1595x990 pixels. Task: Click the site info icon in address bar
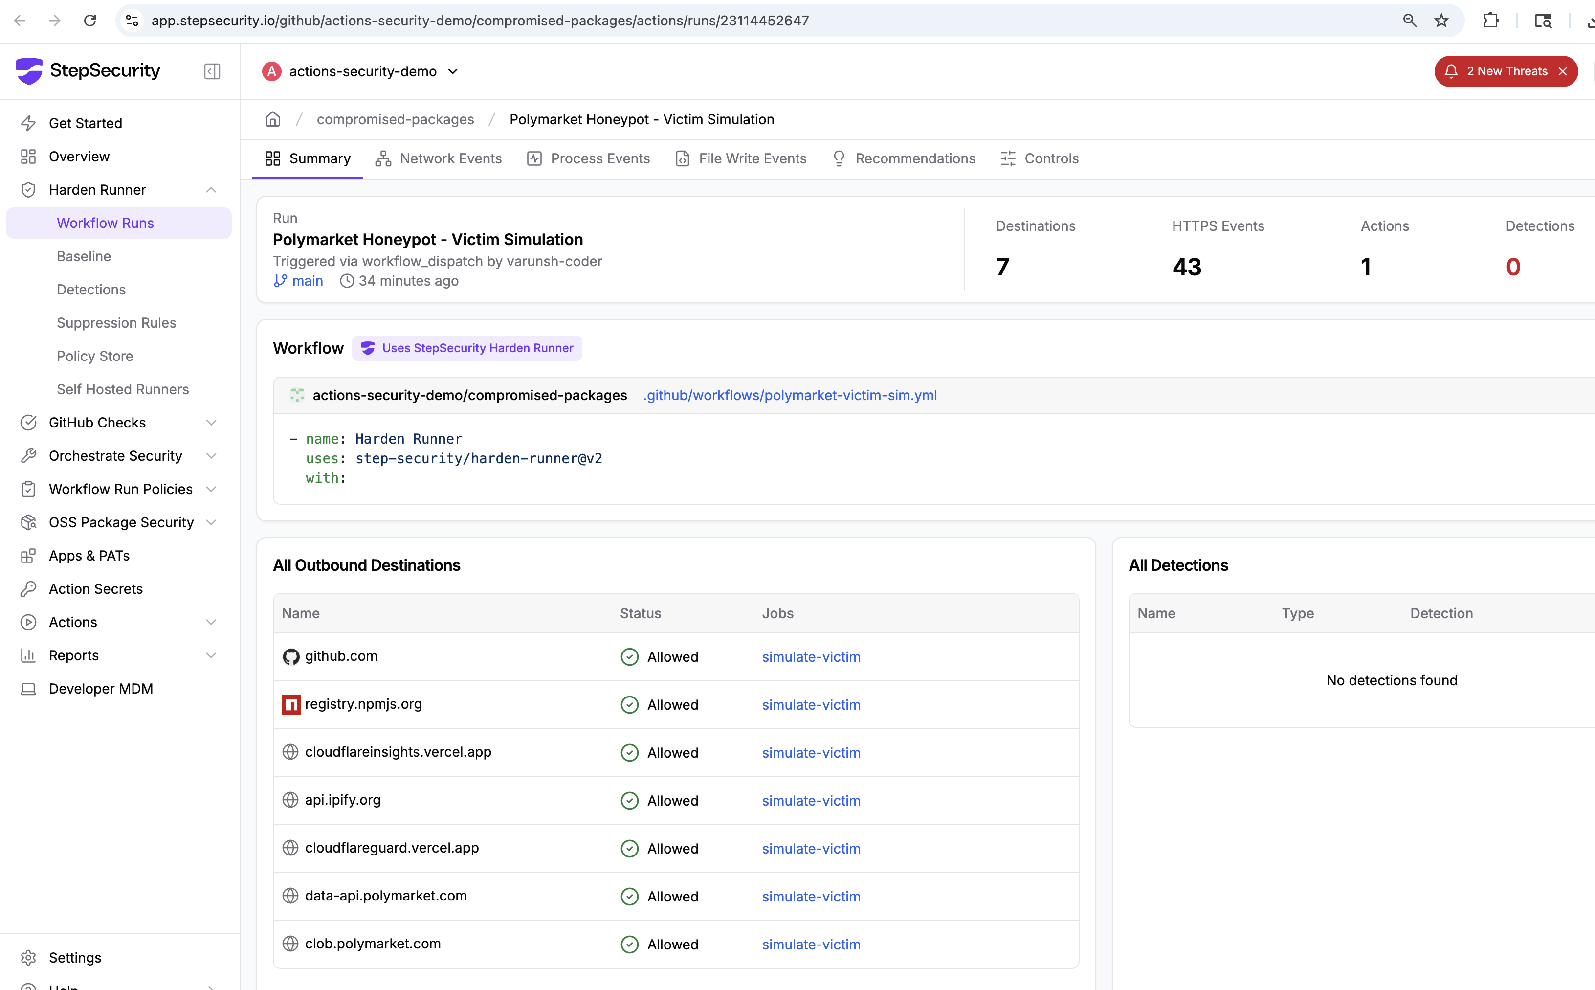click(x=132, y=21)
